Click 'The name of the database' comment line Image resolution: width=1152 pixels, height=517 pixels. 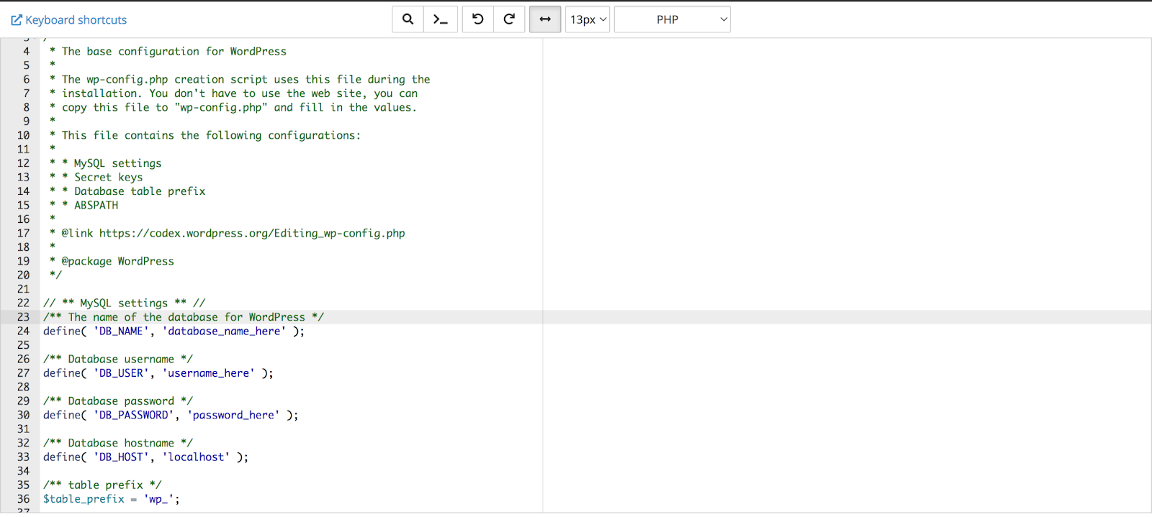point(184,317)
